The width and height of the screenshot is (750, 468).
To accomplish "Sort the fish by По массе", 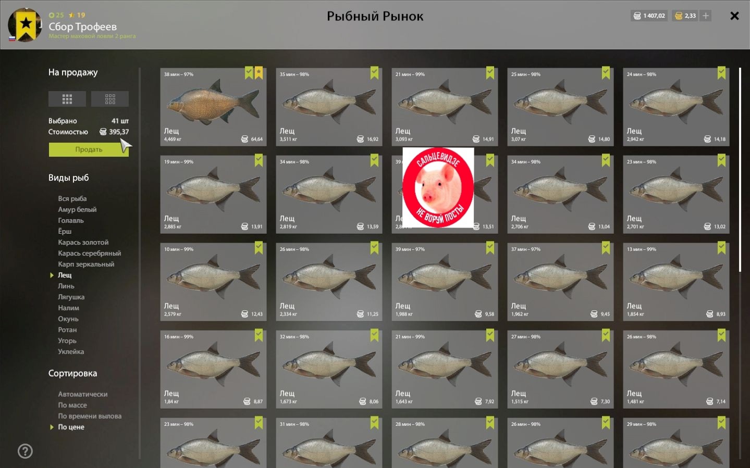I will [x=72, y=405].
